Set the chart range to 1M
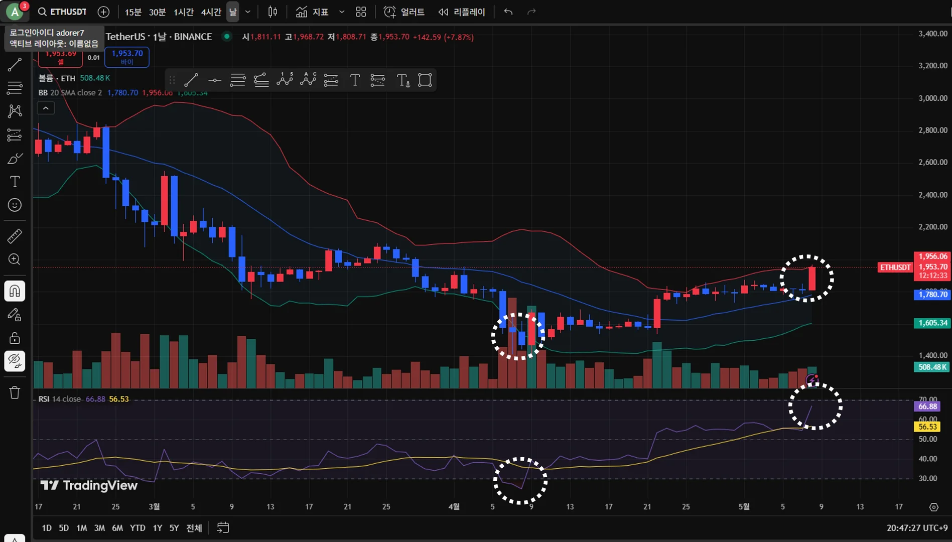The height and width of the screenshot is (542, 952). pos(81,528)
